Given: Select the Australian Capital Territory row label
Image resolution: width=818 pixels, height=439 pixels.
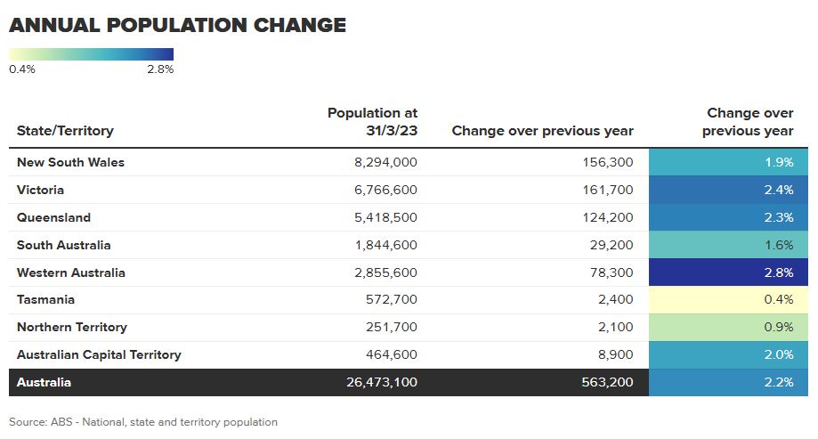Looking at the screenshot, I should pos(99,354).
